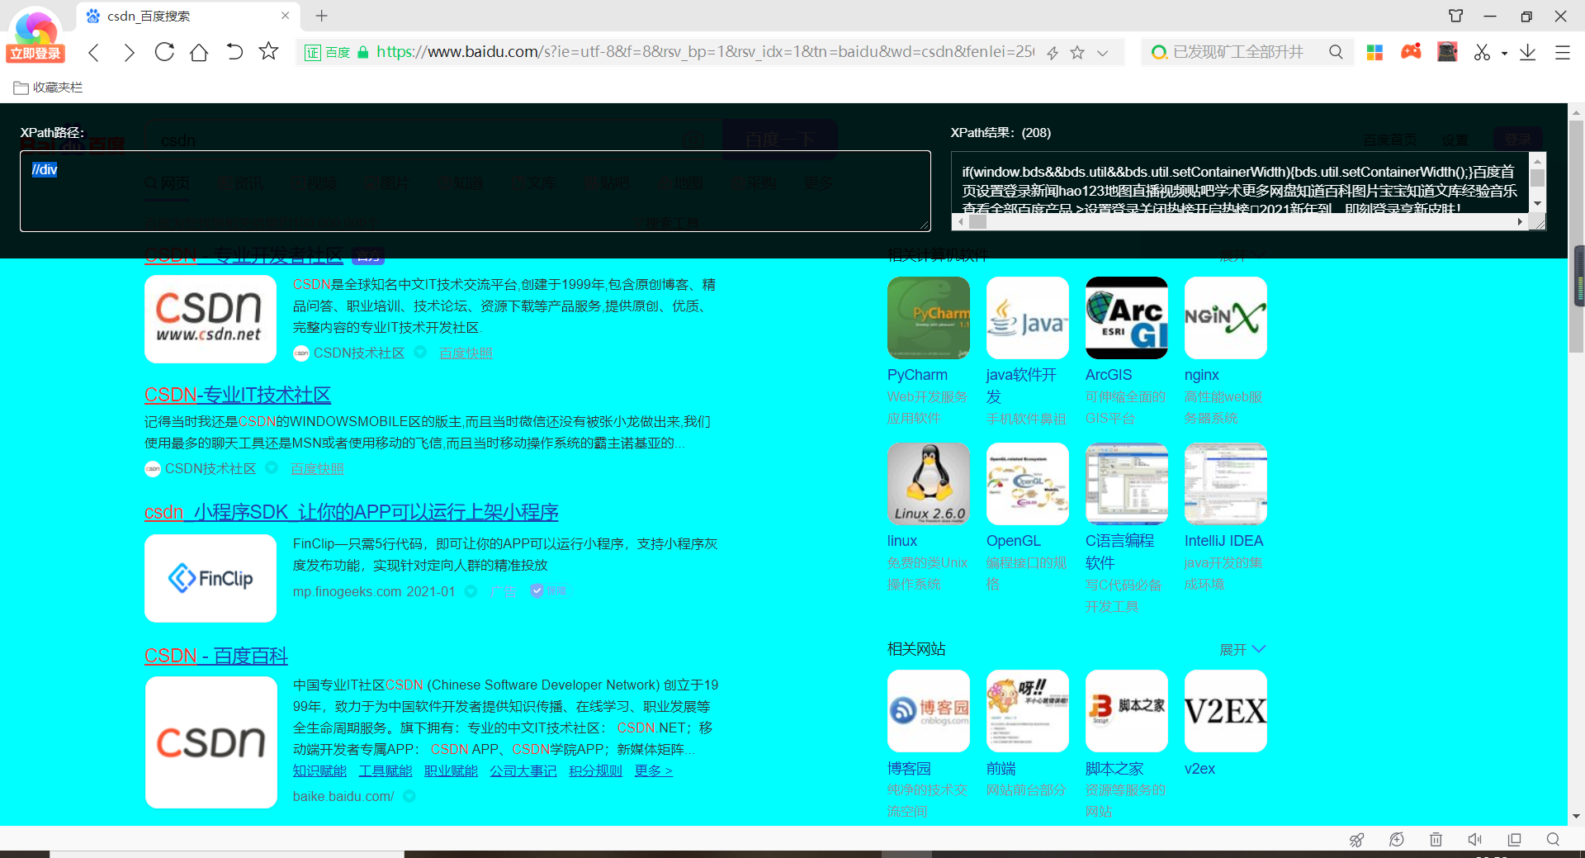Open the CSDN-专业IT技术社区 result link
1585x858 pixels.
[238, 395]
